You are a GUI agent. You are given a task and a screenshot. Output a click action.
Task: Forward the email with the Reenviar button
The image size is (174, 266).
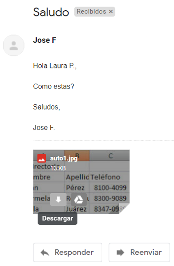pyautogui.click(x=139, y=252)
